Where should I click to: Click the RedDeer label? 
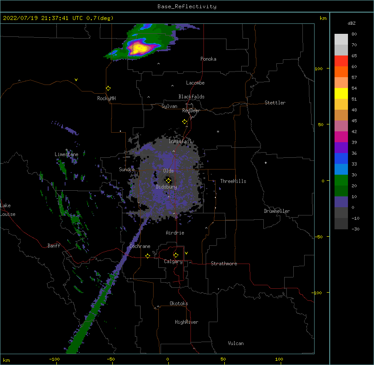(191, 111)
